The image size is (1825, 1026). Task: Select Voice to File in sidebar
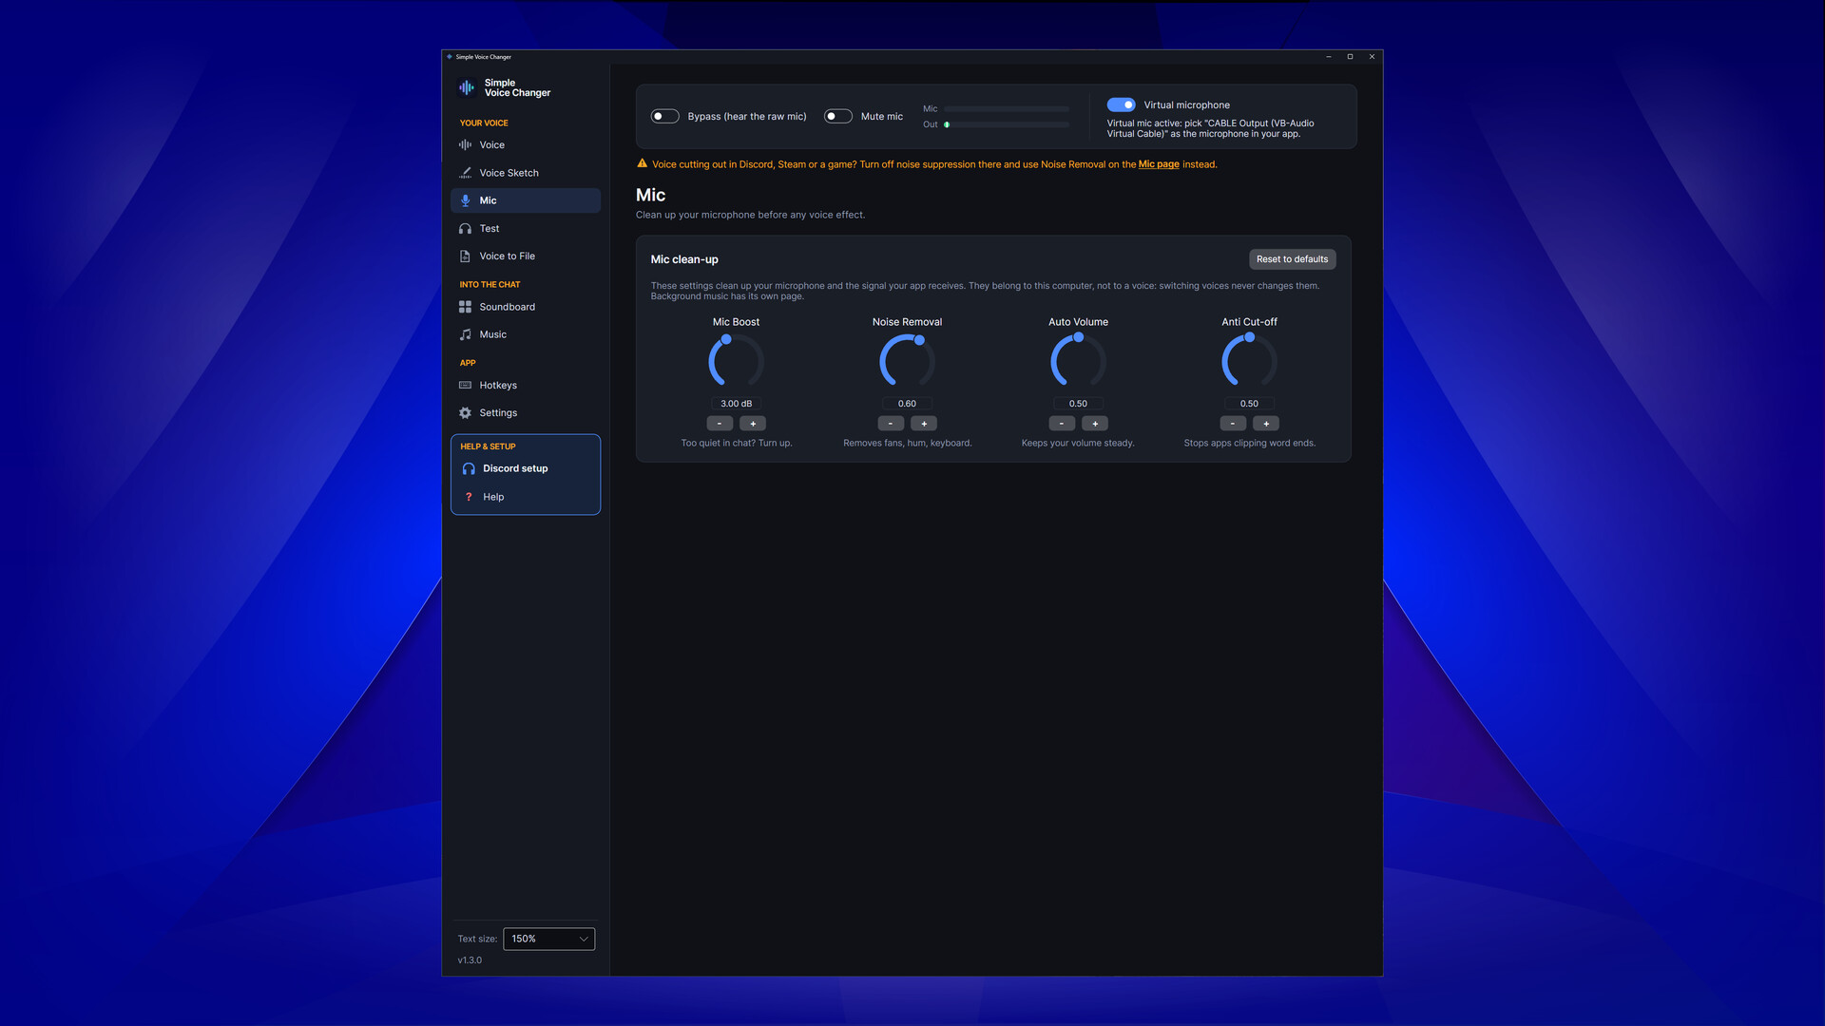click(x=525, y=256)
